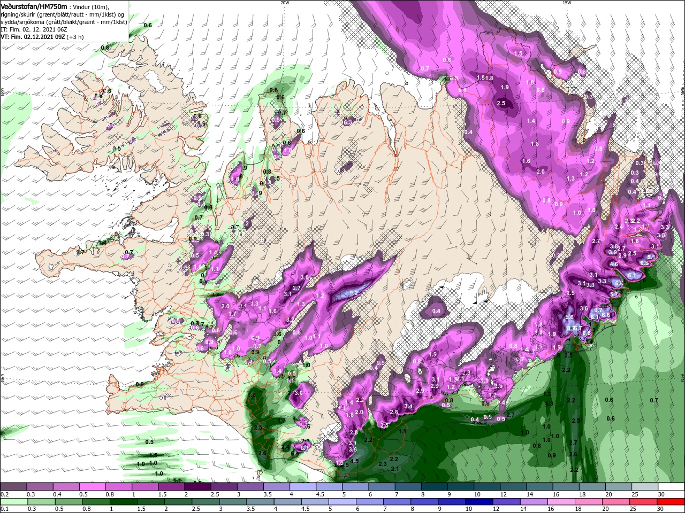Pick the lilac 14 swatch in the rain legend
685x513 pixels.
(x=534, y=502)
